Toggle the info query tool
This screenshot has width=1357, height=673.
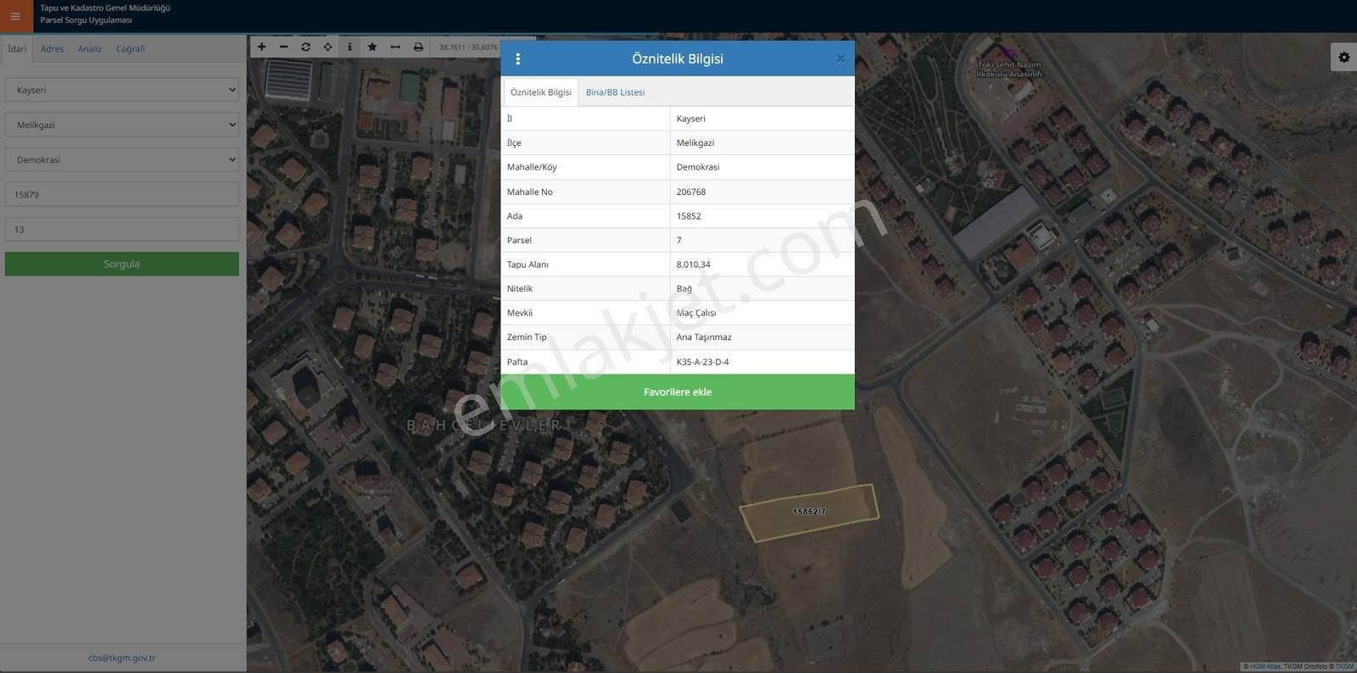[x=349, y=47]
